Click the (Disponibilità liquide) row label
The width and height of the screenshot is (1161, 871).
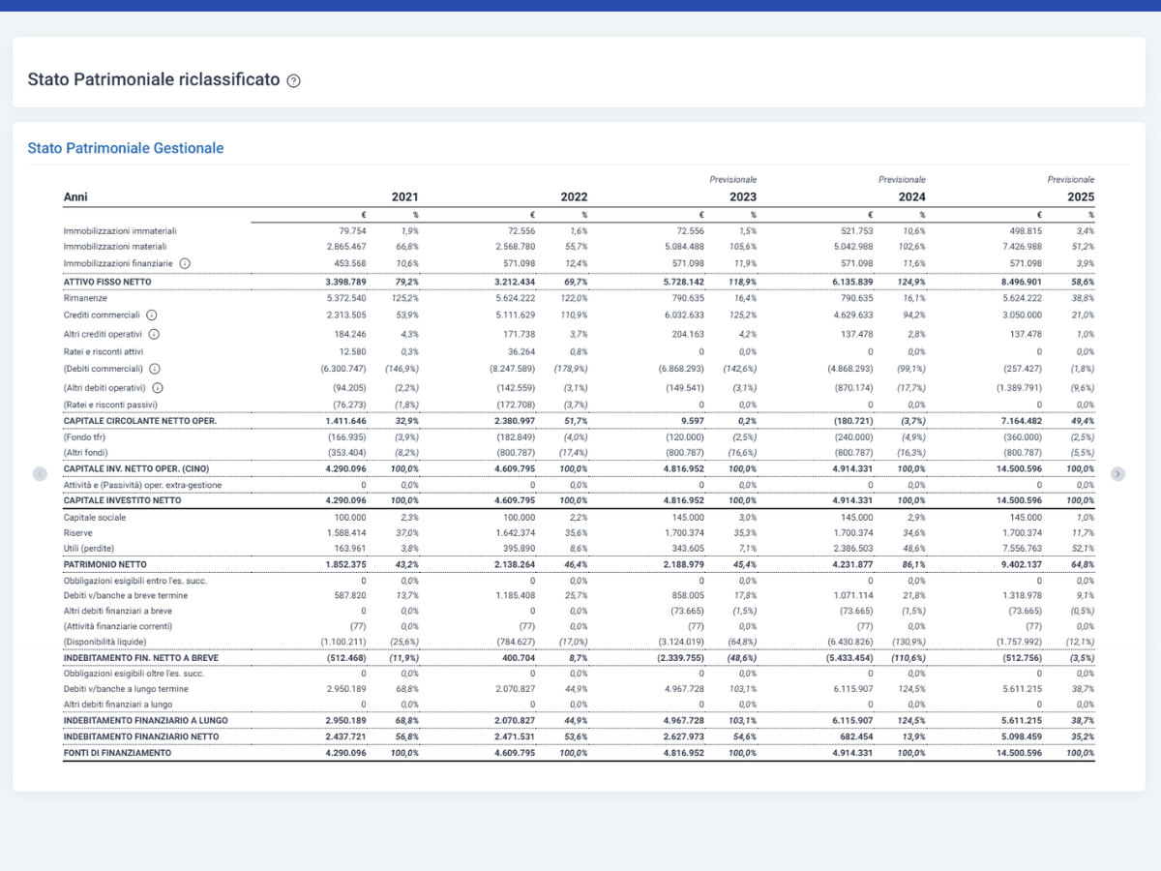105,643
